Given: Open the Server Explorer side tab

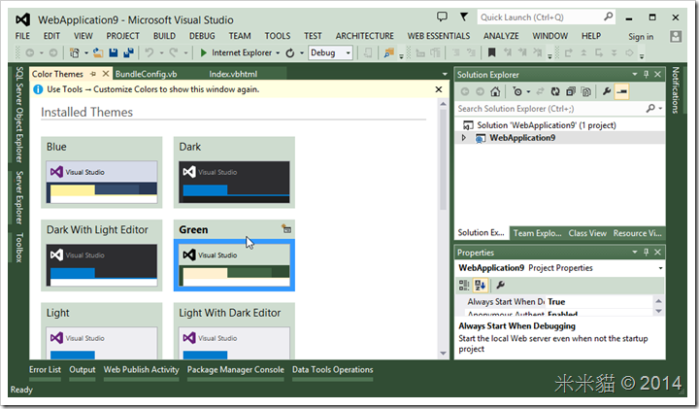Looking at the screenshot, I should coord(18,197).
